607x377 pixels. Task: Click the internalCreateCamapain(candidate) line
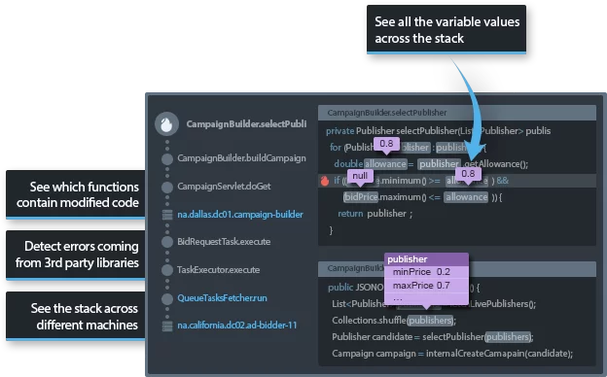pos(452,354)
